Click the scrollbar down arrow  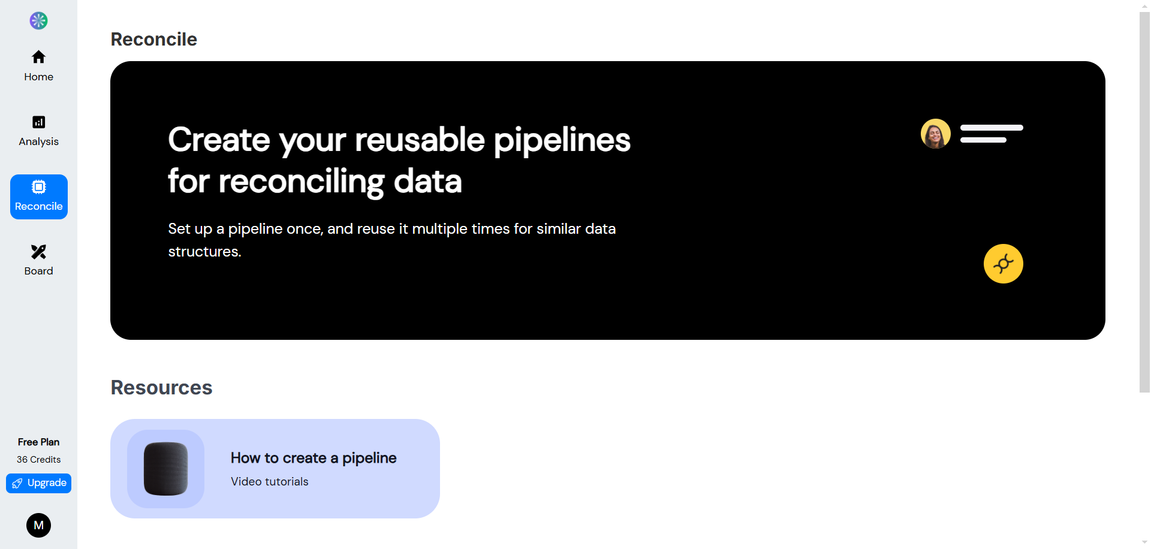[x=1144, y=543]
